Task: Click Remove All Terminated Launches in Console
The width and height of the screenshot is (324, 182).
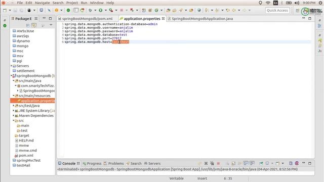Action: [x=212, y=163]
